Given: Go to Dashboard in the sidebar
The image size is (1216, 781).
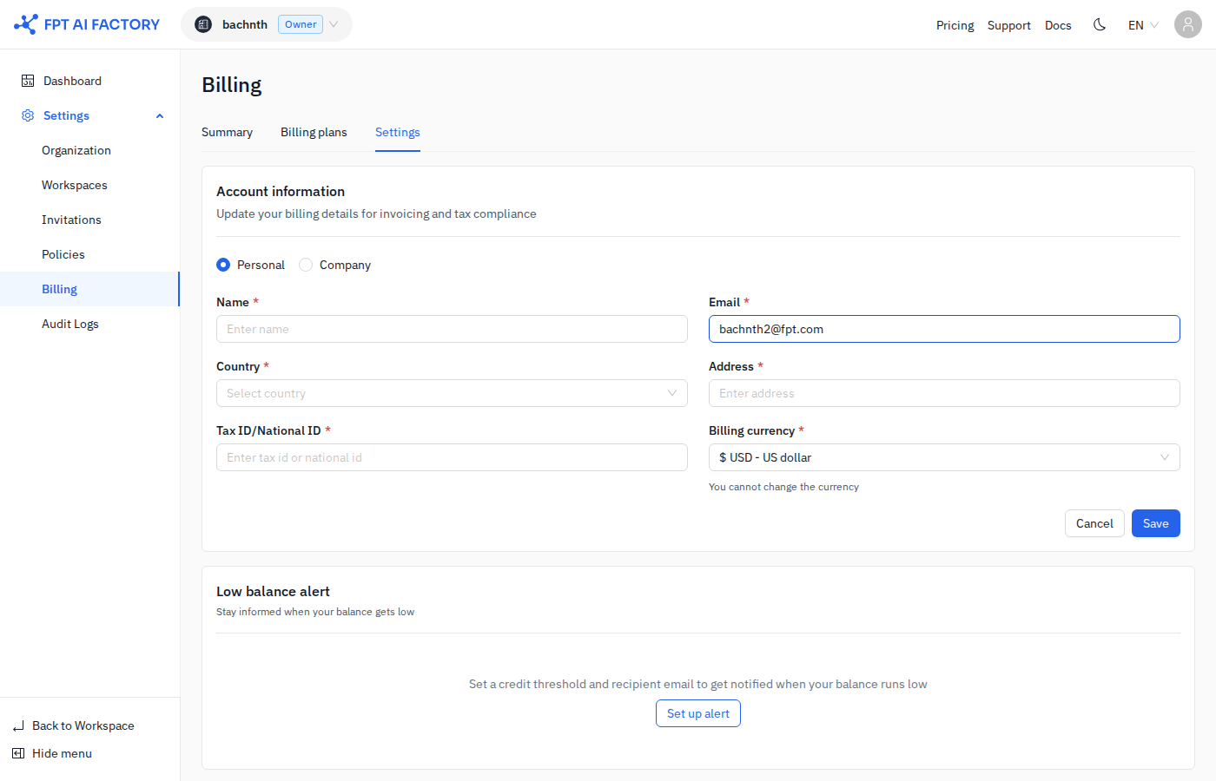Looking at the screenshot, I should click(x=89, y=81).
